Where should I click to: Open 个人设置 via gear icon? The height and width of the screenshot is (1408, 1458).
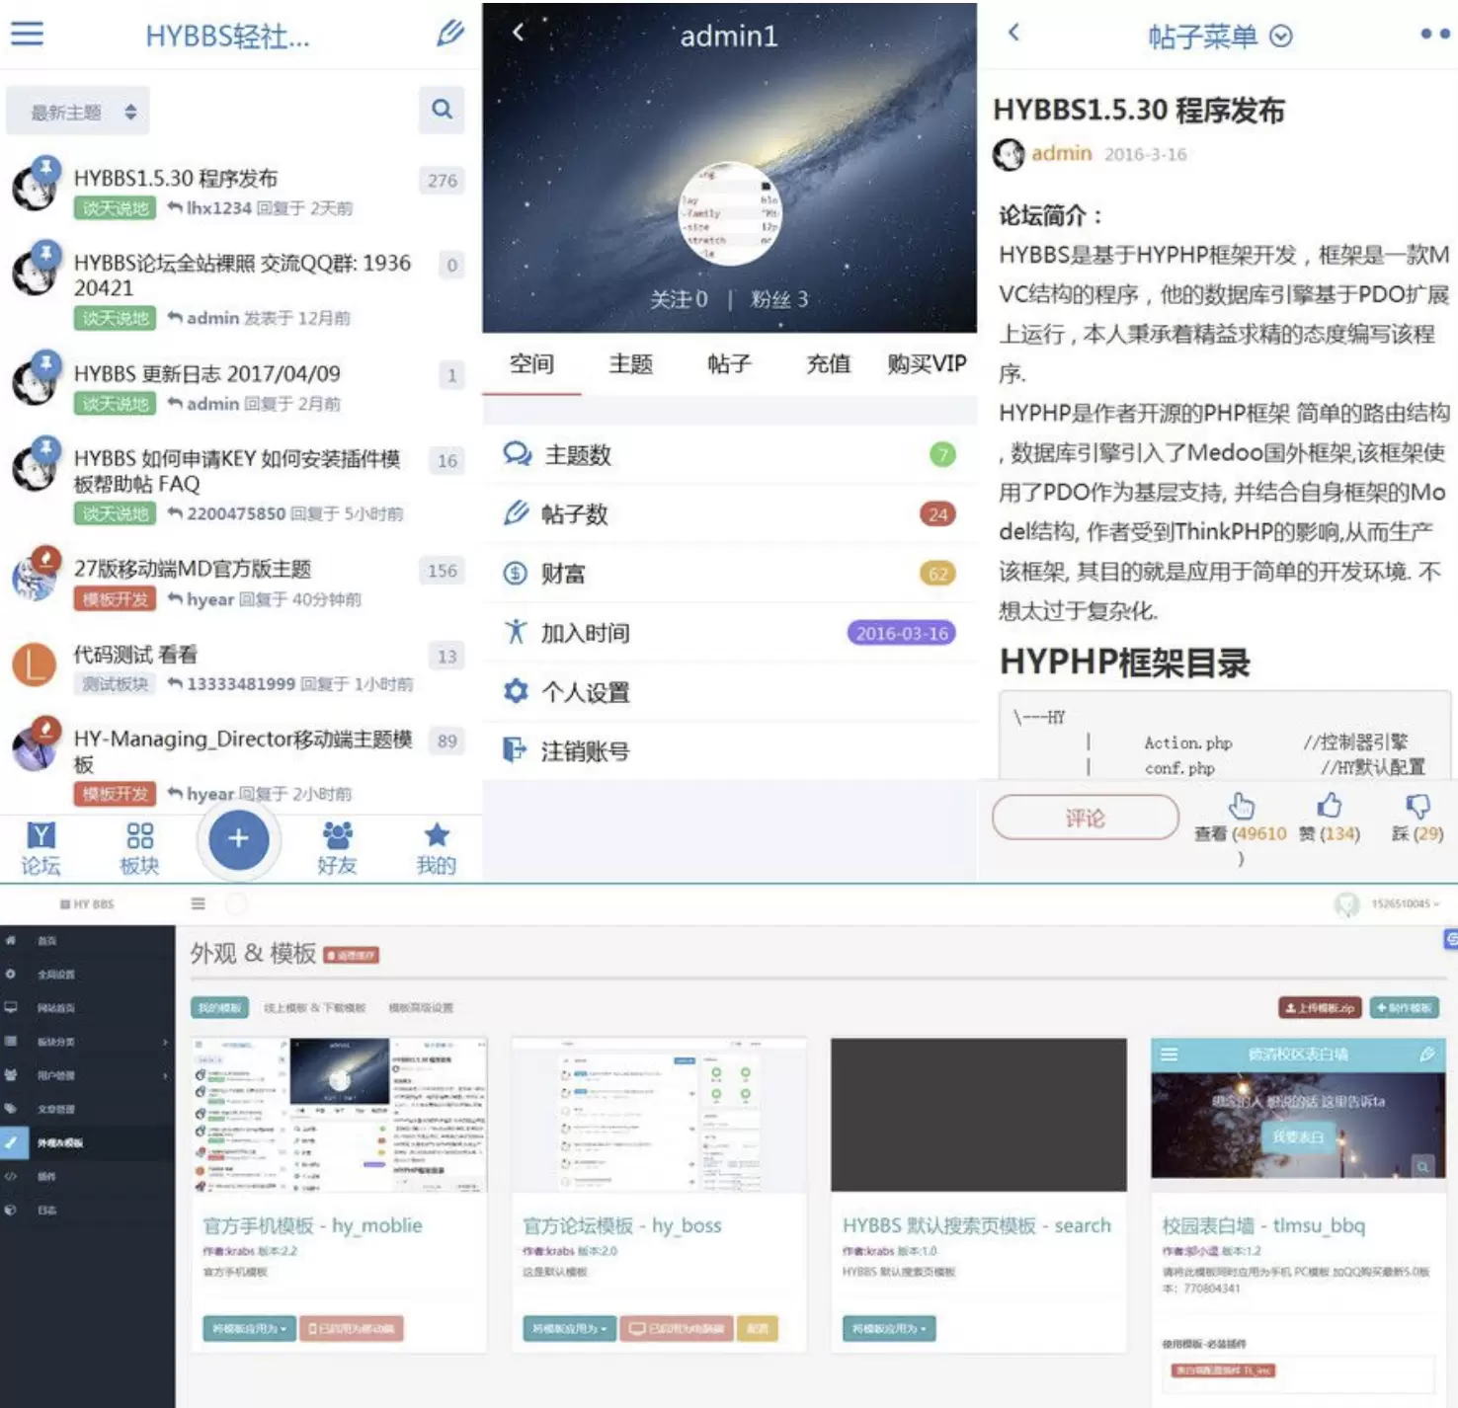pyautogui.click(x=516, y=691)
